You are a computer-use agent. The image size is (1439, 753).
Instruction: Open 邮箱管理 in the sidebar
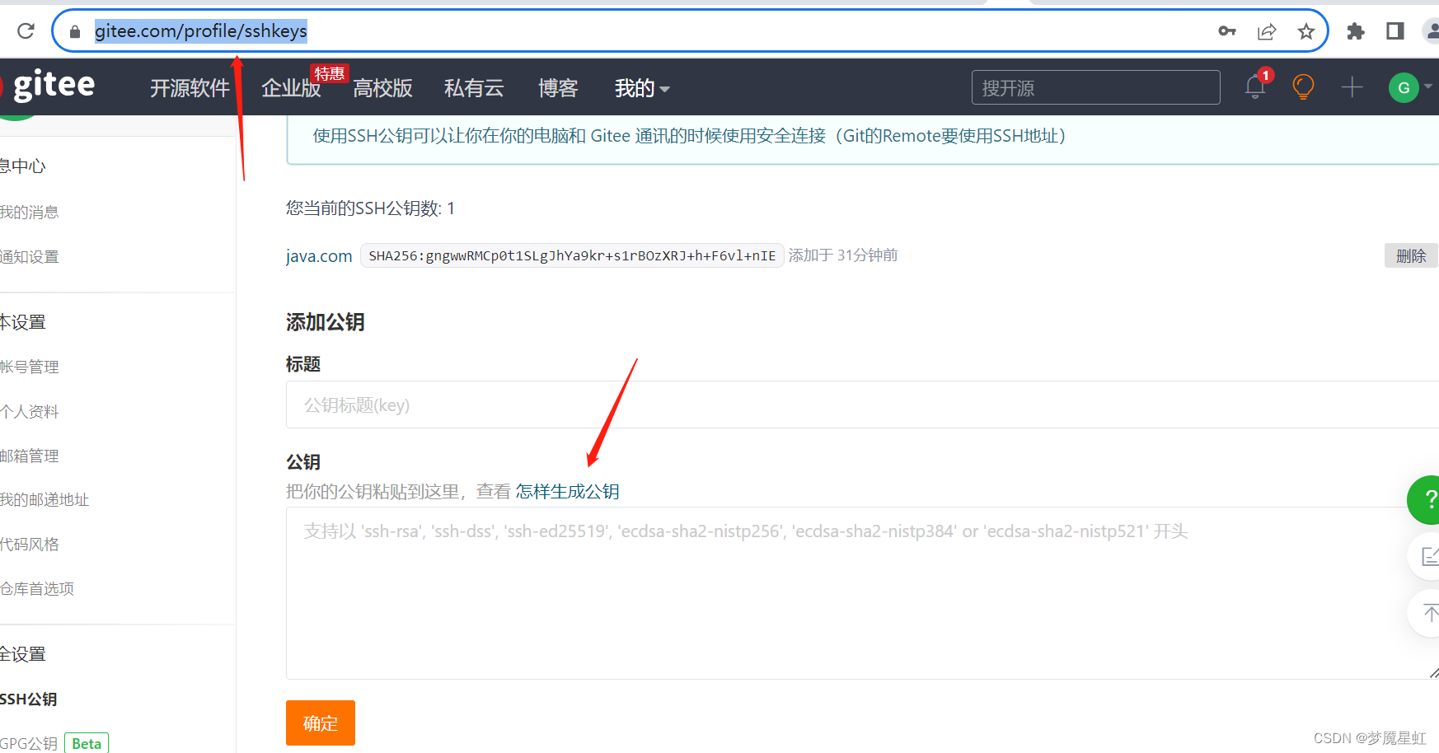(x=30, y=456)
